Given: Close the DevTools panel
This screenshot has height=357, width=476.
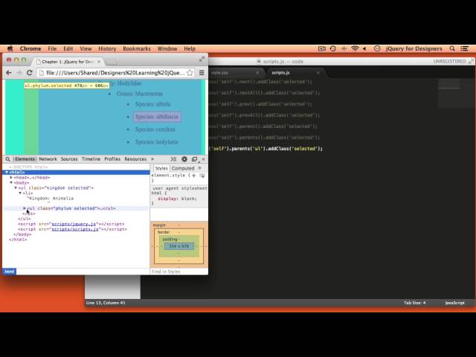Looking at the screenshot, I should click(203, 159).
